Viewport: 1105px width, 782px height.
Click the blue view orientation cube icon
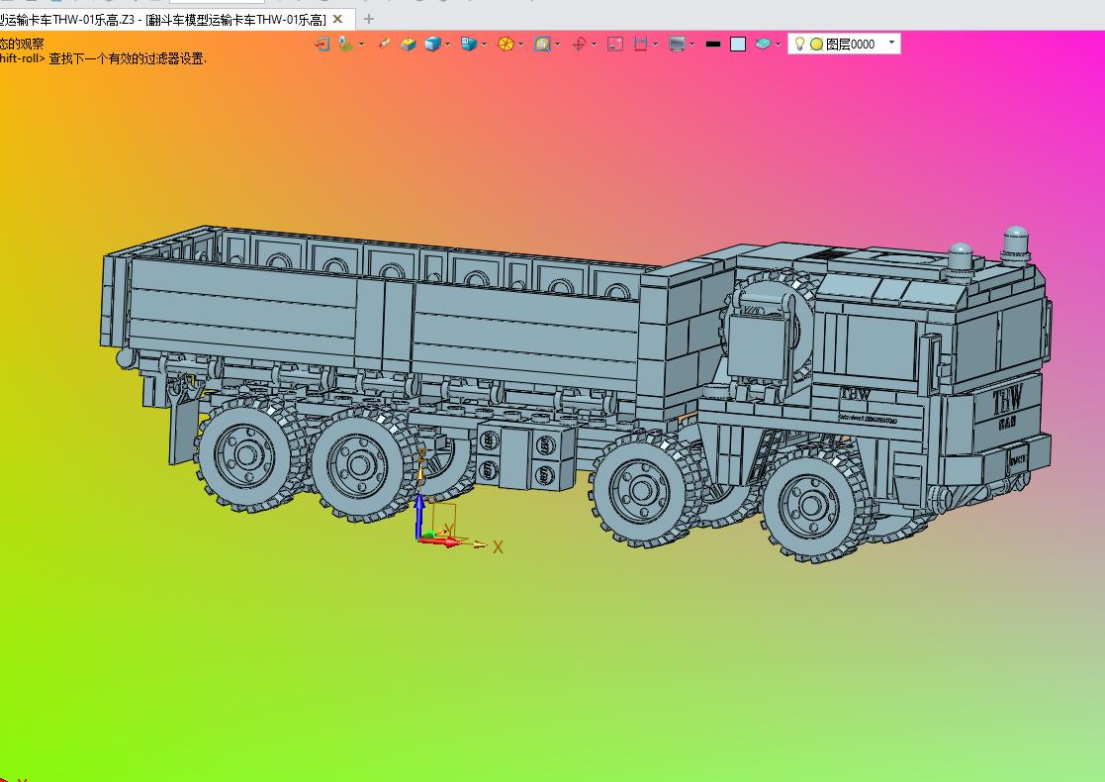coord(469,45)
